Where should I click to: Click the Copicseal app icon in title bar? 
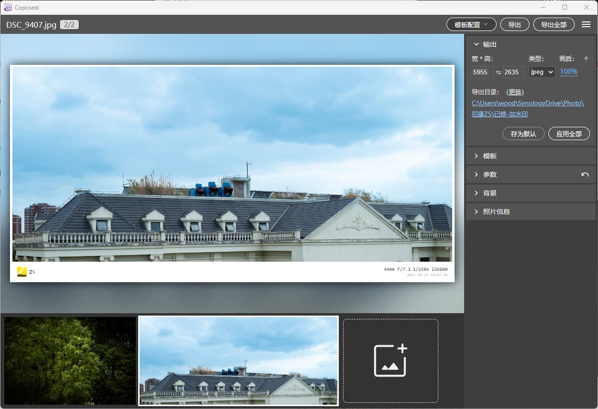click(8, 7)
